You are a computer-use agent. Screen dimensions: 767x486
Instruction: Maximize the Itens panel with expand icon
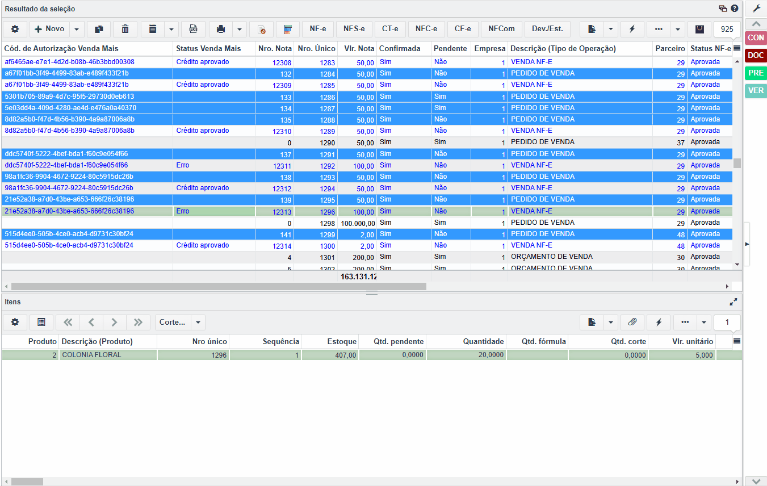click(734, 302)
